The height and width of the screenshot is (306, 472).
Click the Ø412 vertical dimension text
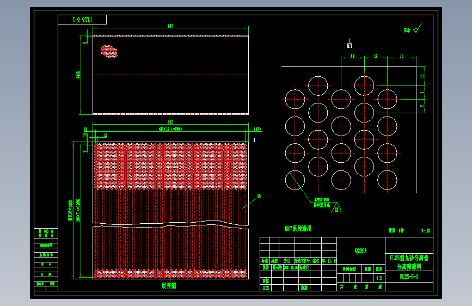tap(78, 75)
